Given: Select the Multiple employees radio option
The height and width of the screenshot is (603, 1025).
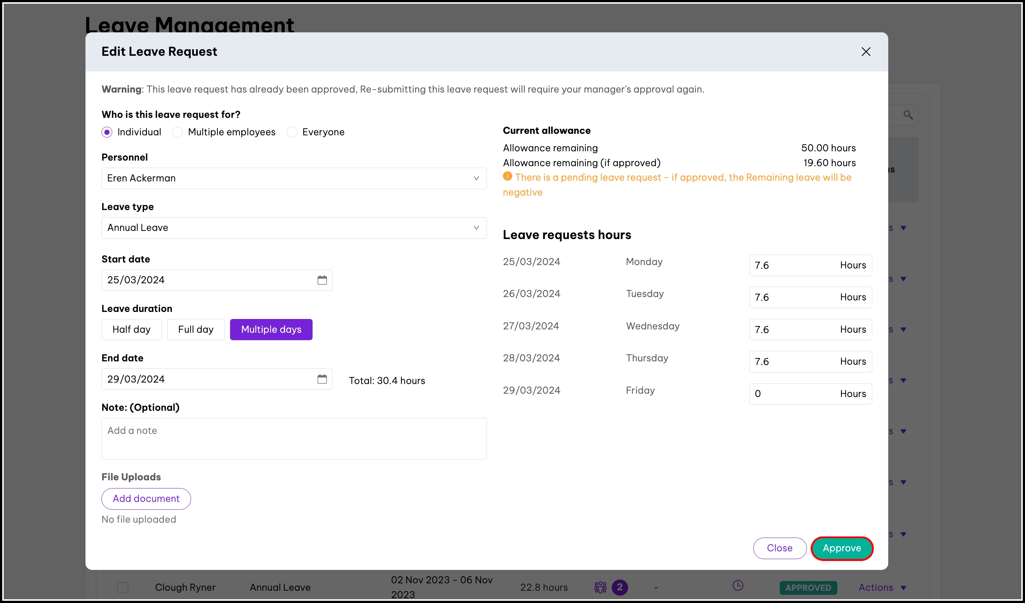Looking at the screenshot, I should coord(177,132).
